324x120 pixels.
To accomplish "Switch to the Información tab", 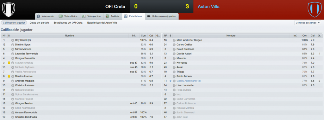I will 46,16.
